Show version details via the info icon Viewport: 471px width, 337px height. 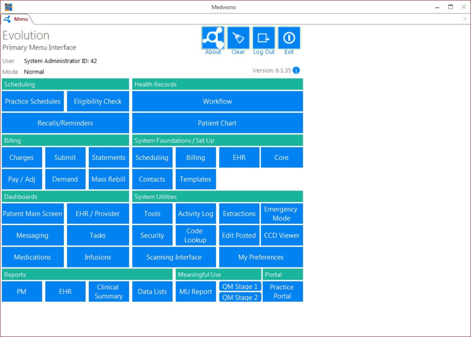[x=297, y=70]
